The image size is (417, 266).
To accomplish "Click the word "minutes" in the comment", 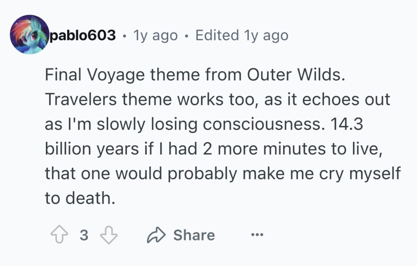I will tap(294, 149).
